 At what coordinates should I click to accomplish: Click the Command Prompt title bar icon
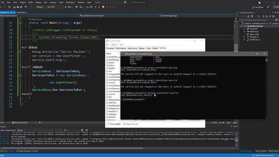pyautogui.click(x=123, y=54)
